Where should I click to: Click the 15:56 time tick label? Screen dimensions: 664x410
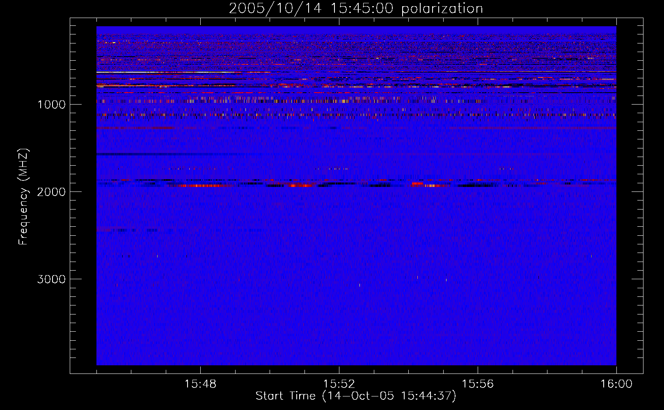point(478,384)
